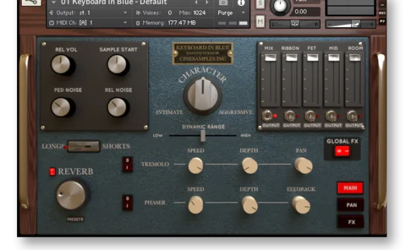The image size is (405, 250).
Task: Click the Keyboard In Blue nameplate
Action: 202,53
